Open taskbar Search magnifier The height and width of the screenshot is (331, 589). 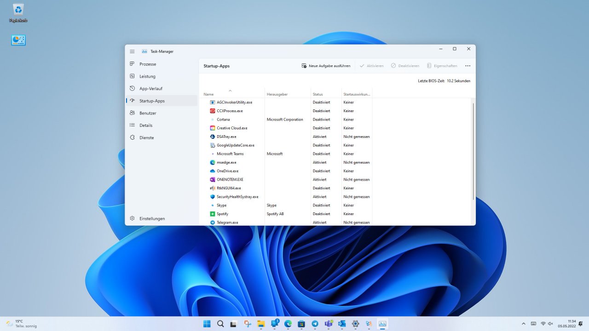click(220, 324)
